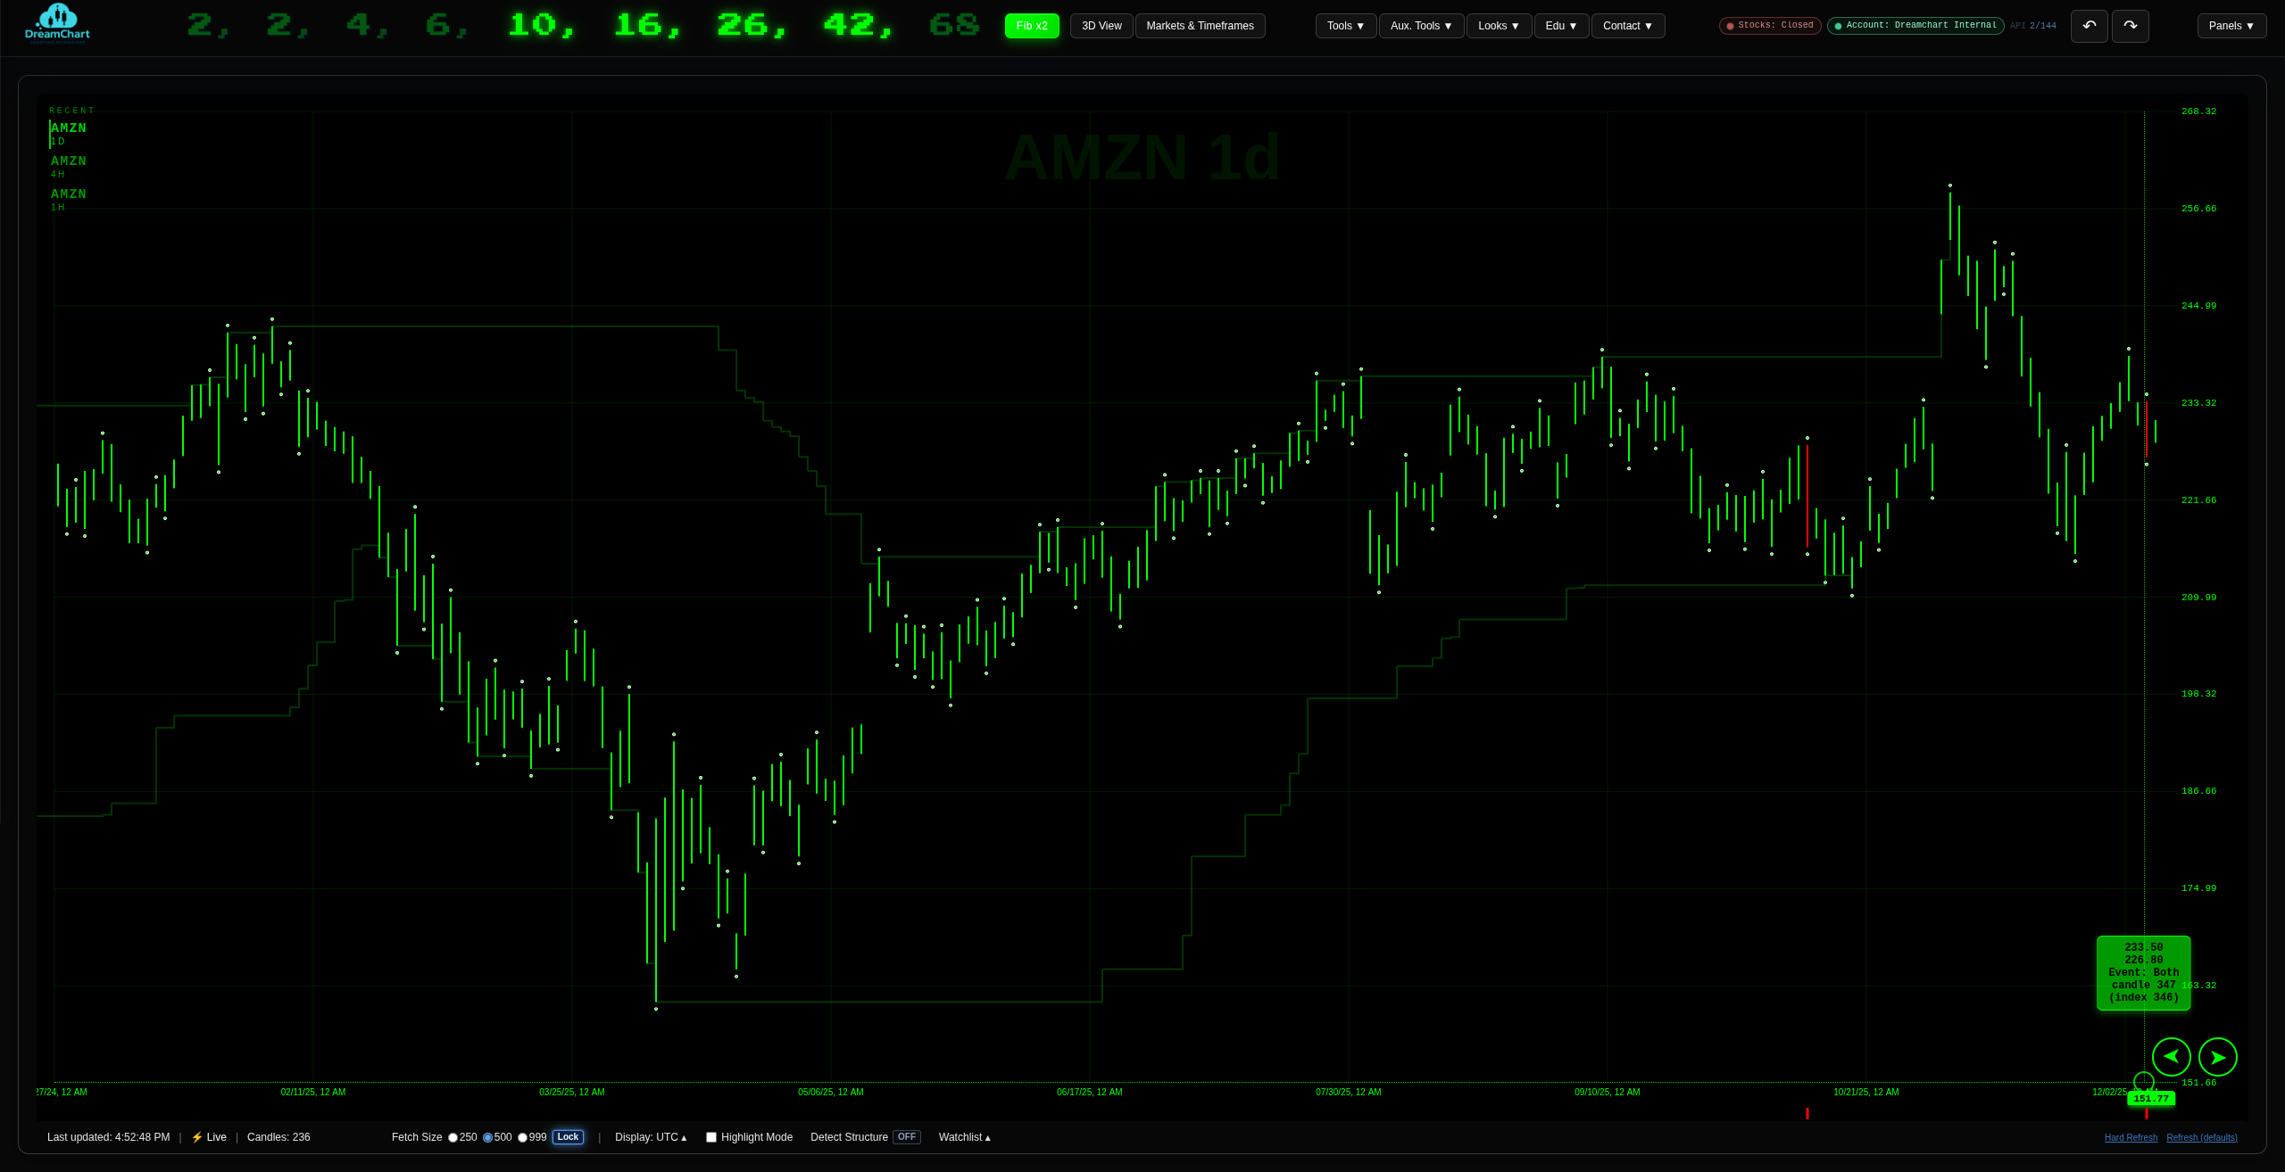
Task: Open Markets & Timeframes
Action: click(x=1200, y=26)
